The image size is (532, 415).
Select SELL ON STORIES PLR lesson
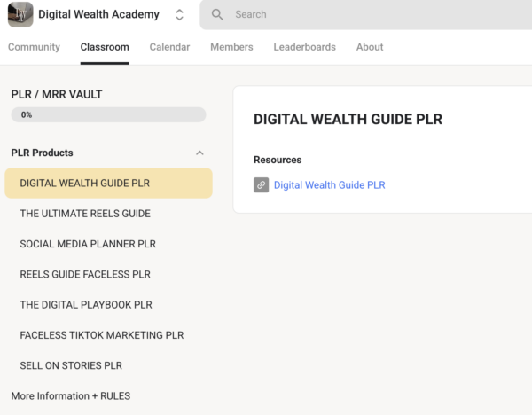[71, 365]
